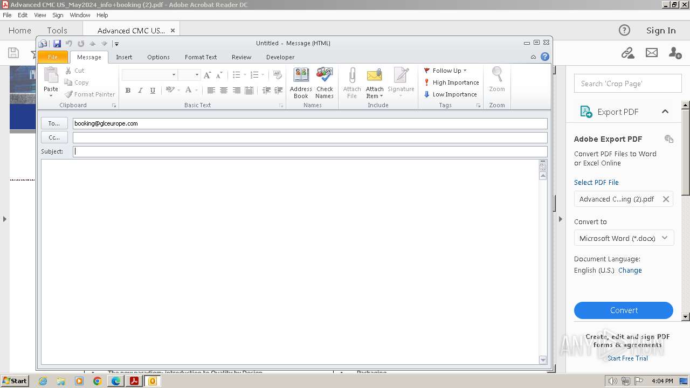Expand the Paste options arrow
Screen dimensions: 690x388
pos(51,96)
